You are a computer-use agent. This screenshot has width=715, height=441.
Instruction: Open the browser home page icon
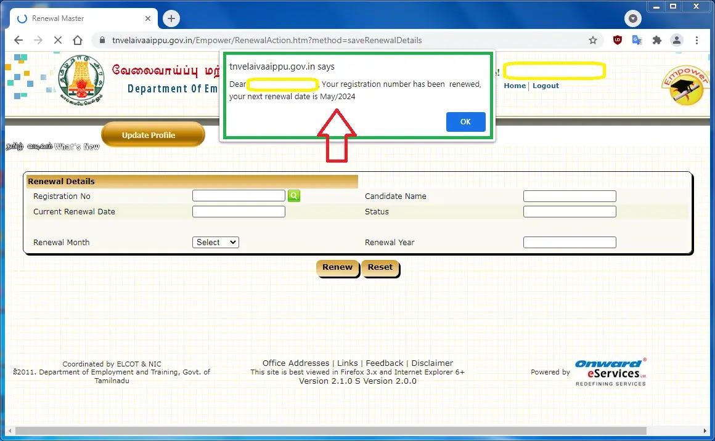78,40
